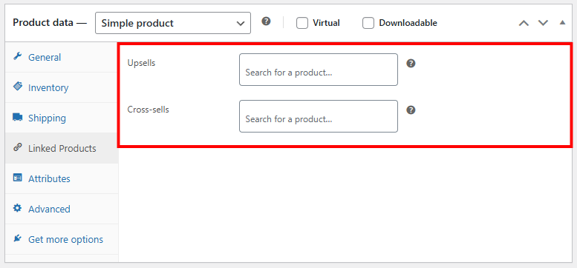Screen dimensions: 577x268
Task: Click the General tab wrench icon
Action: tap(17, 56)
